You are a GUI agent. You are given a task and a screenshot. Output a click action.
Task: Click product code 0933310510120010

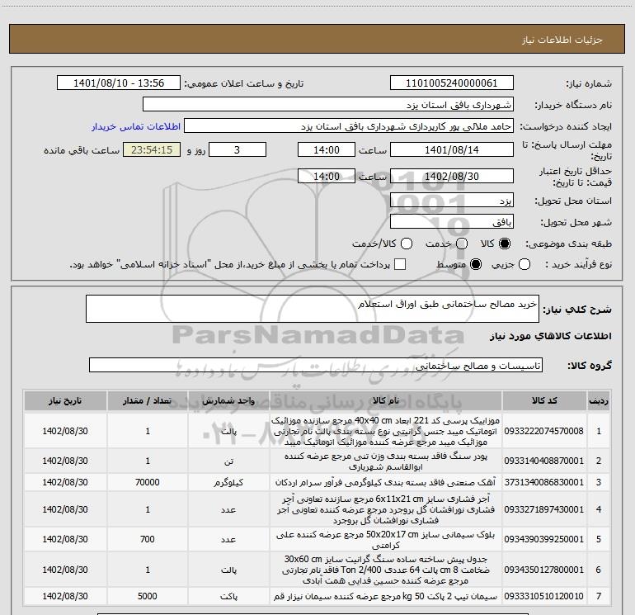(x=544, y=596)
